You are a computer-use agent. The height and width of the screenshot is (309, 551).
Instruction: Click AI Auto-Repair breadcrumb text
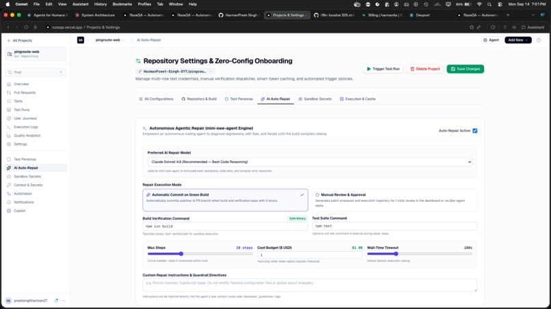pyautogui.click(x=148, y=40)
